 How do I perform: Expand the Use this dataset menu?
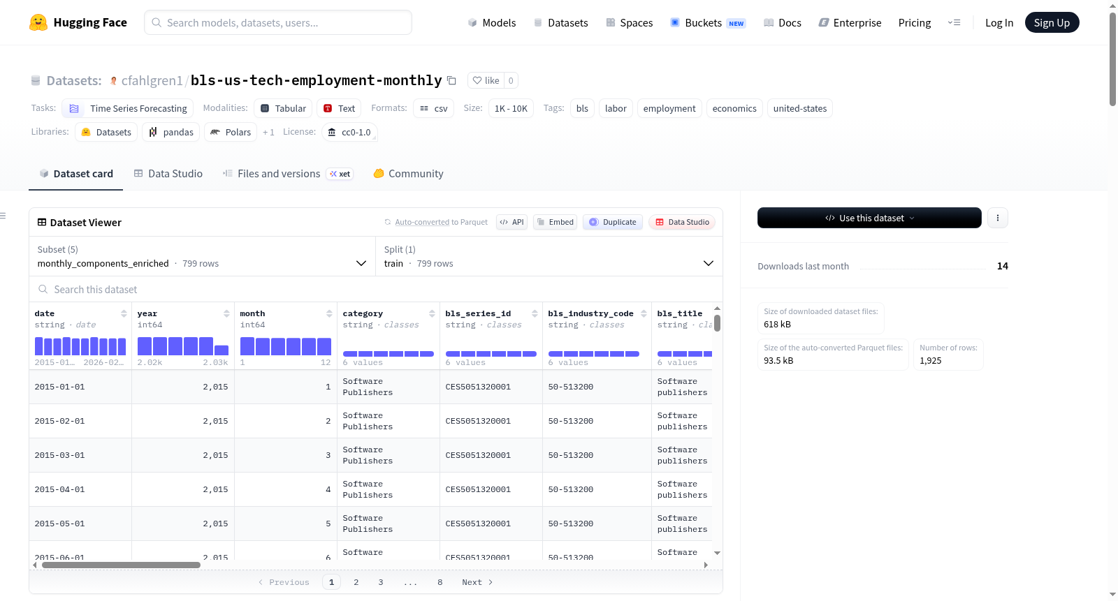(869, 218)
